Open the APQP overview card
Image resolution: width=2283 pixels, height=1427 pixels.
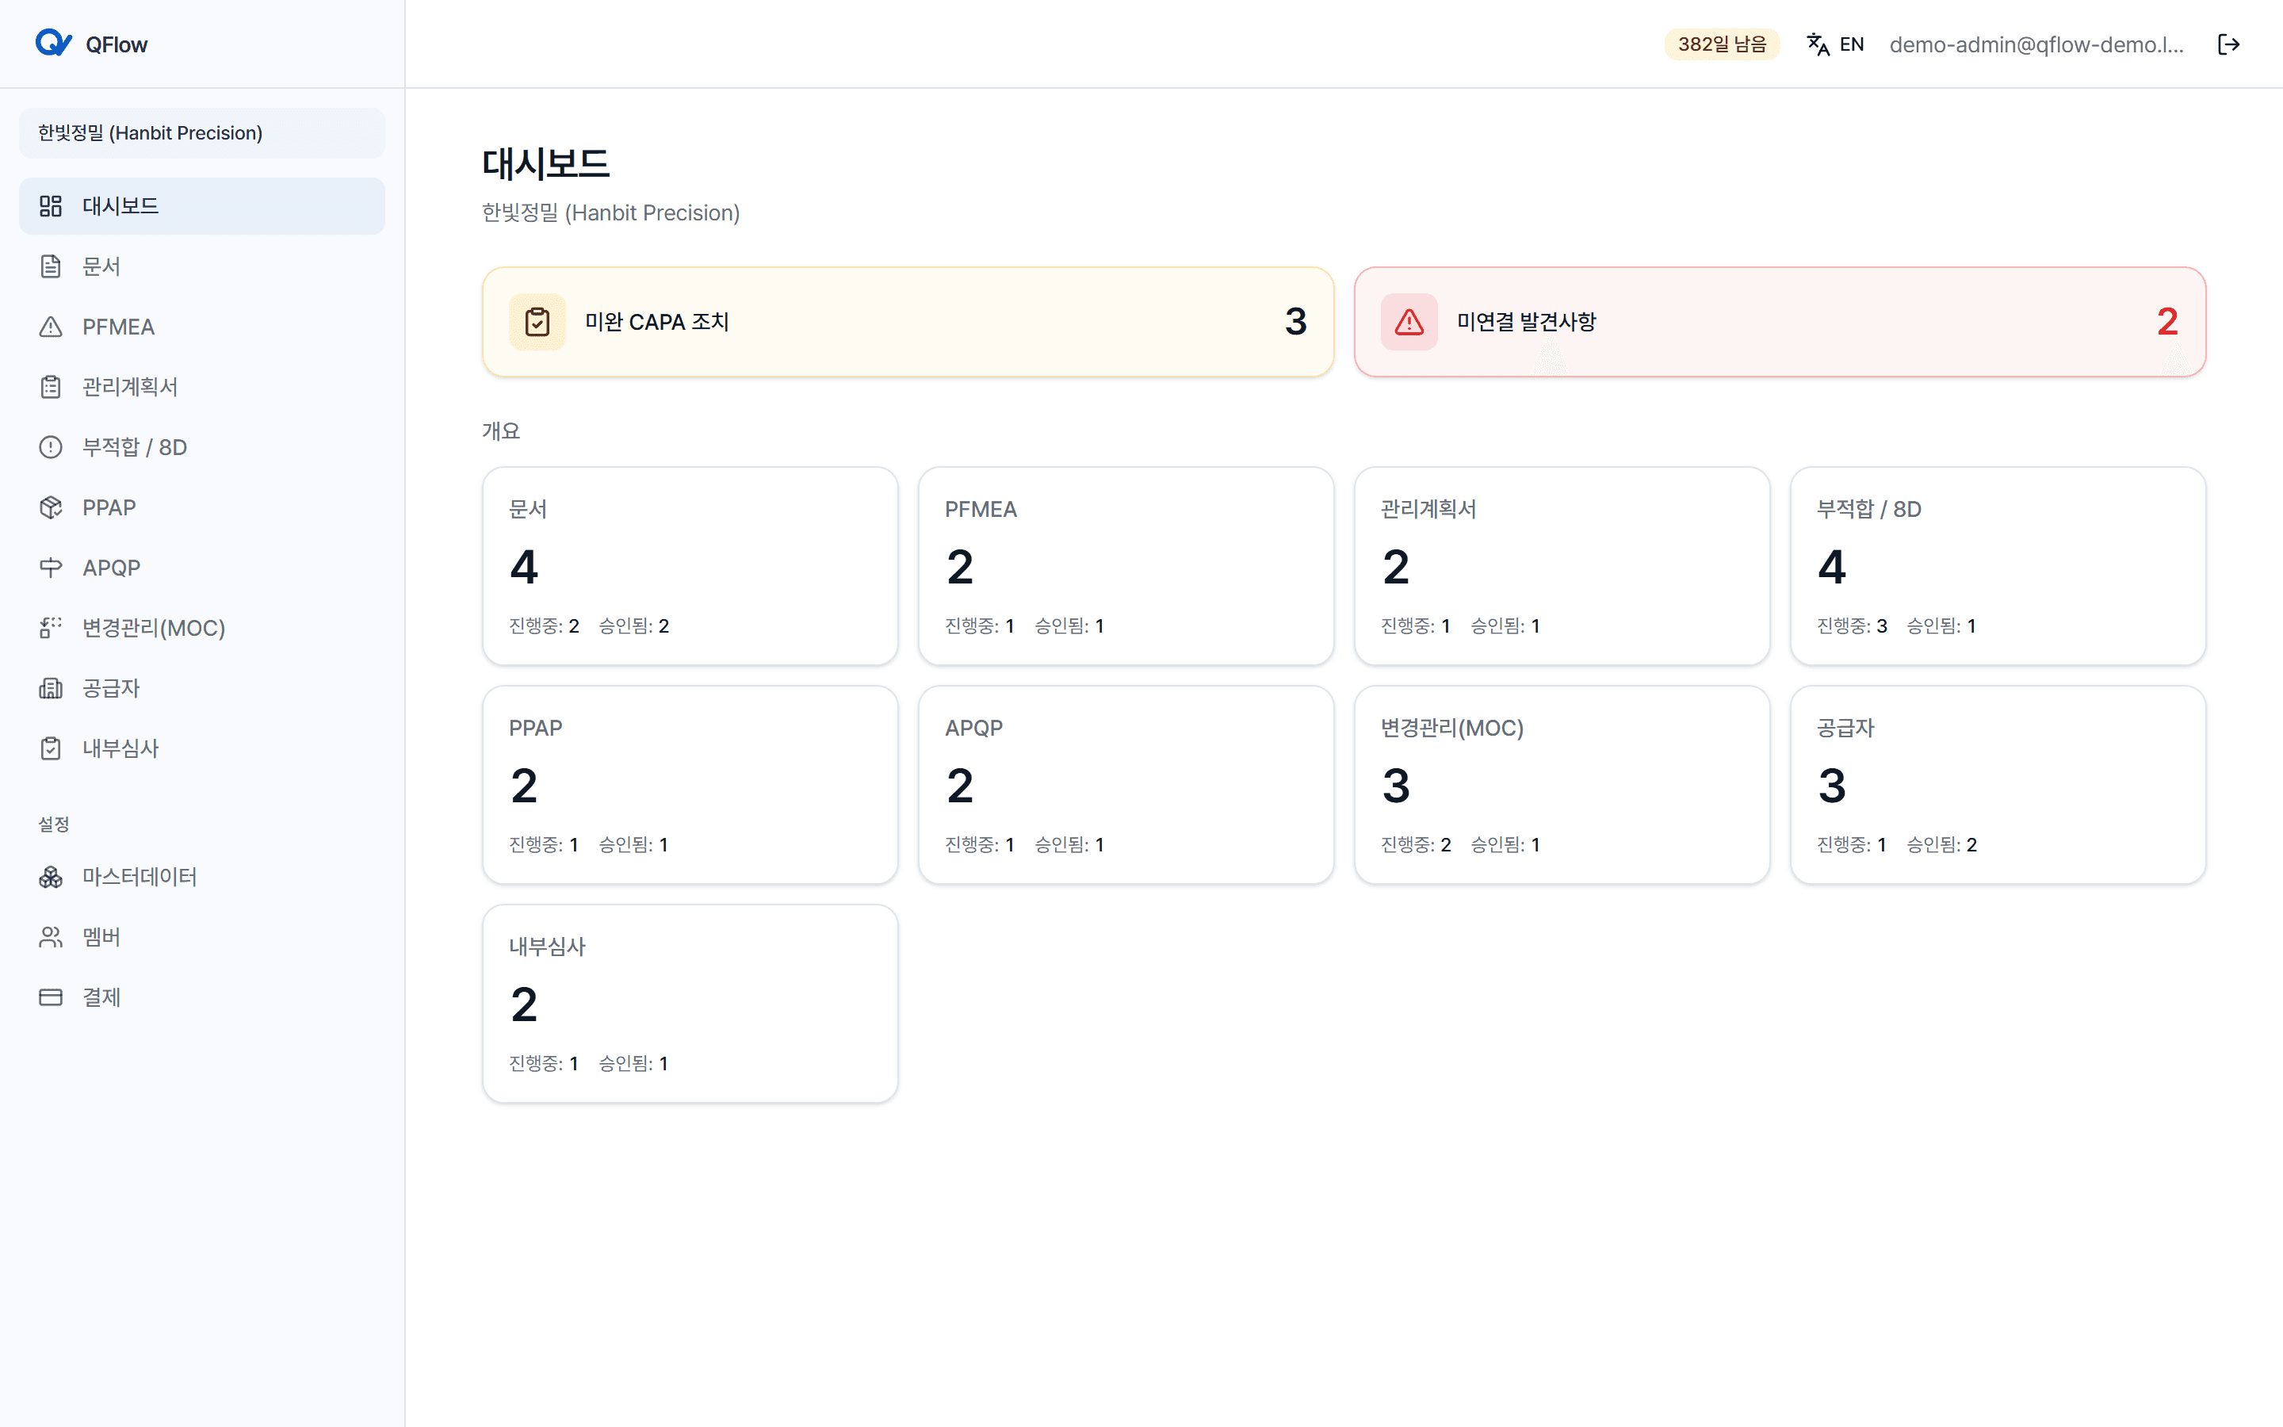[x=1126, y=785]
